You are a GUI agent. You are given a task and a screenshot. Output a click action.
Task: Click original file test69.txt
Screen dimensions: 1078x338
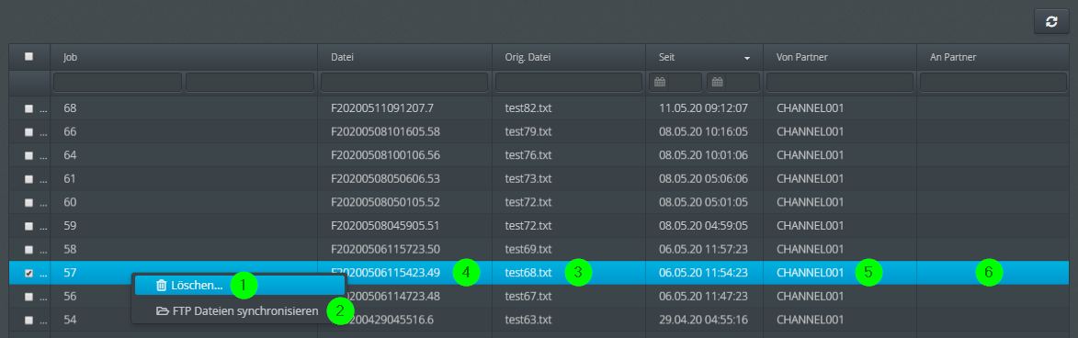(x=528, y=250)
